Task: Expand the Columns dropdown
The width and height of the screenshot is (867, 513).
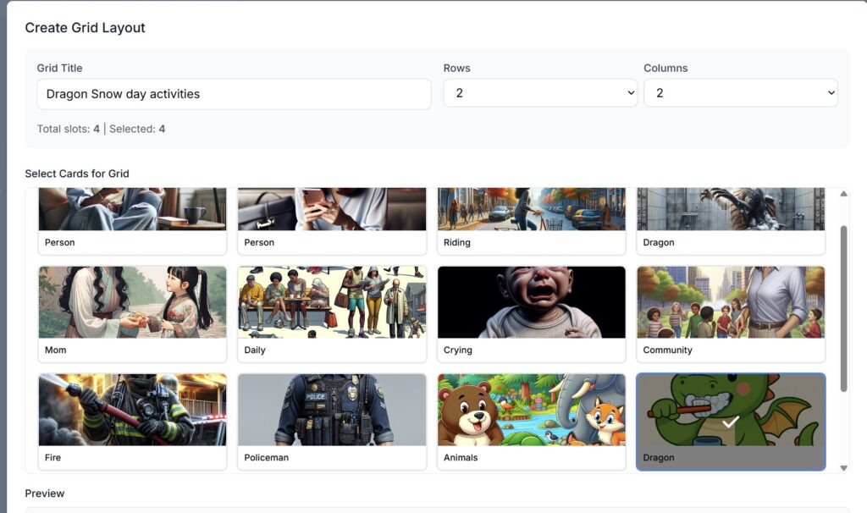Action: click(x=740, y=93)
